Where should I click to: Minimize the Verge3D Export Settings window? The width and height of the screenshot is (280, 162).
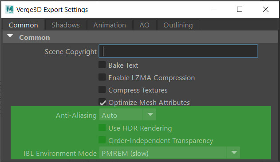(214, 9)
